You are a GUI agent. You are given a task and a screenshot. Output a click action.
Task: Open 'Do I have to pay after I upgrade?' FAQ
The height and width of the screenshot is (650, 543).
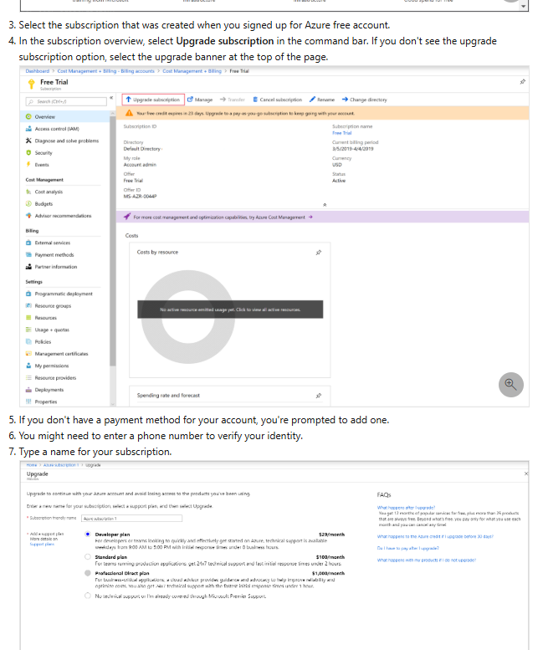[x=407, y=548]
